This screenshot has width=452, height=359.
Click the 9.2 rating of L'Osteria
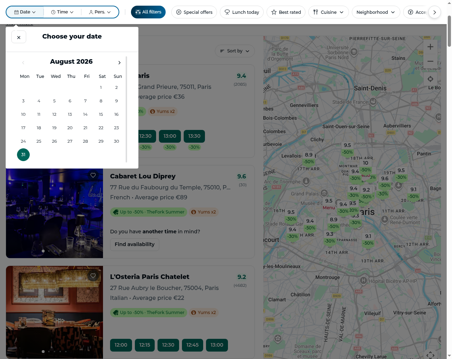(242, 277)
